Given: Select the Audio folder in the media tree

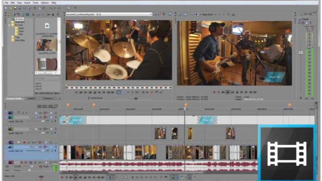Looking at the screenshot, I should tap(22, 28).
